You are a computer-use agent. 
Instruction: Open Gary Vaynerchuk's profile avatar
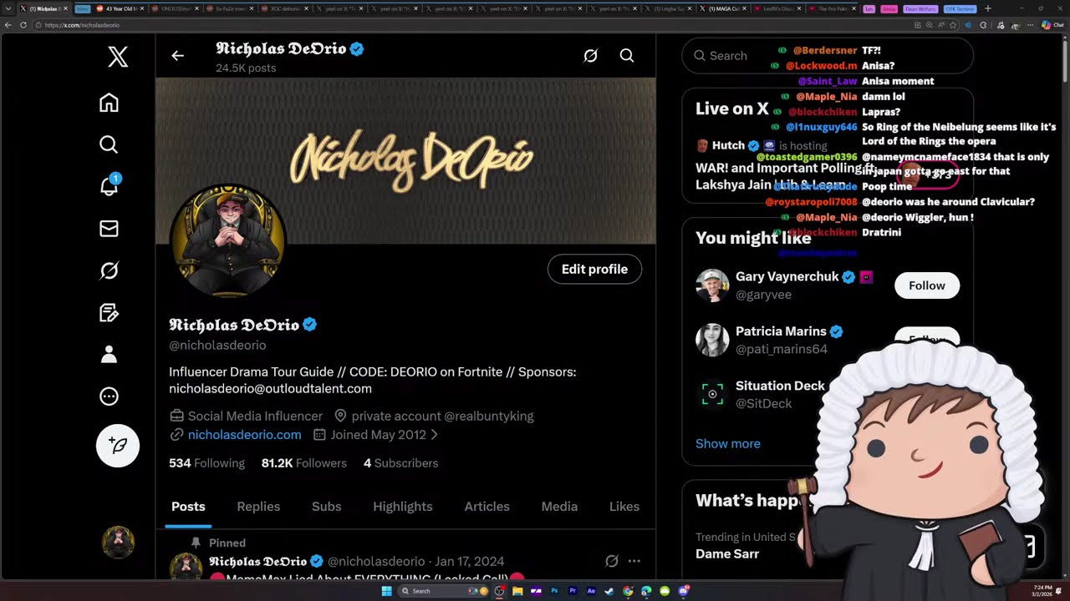pyautogui.click(x=712, y=285)
